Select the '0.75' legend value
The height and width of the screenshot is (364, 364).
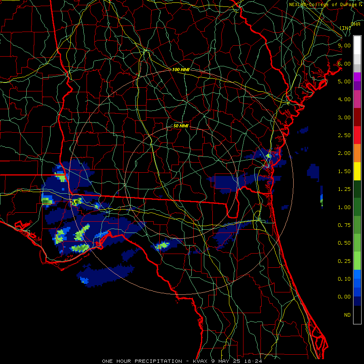coord(344,225)
